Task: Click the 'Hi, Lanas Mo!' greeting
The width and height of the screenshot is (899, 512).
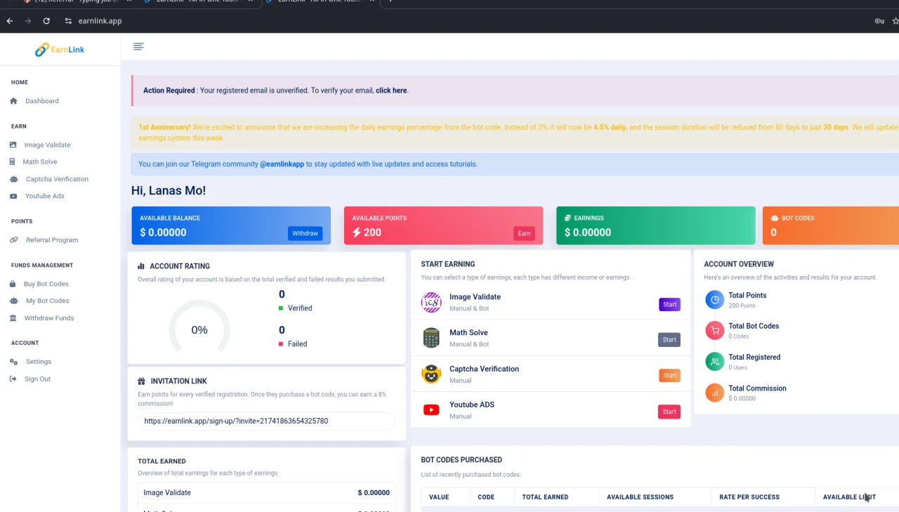Action: (x=169, y=190)
